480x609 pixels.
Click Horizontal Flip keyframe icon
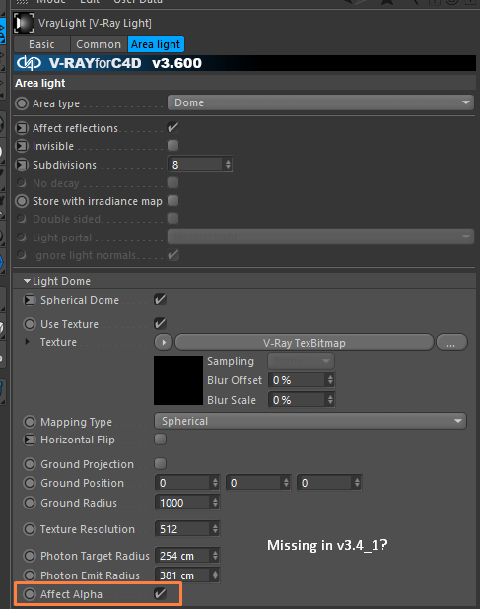click(x=30, y=440)
